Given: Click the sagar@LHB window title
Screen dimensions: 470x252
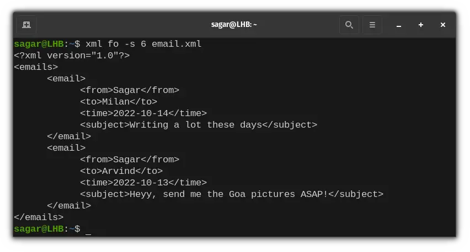Looking at the screenshot, I should coord(234,25).
